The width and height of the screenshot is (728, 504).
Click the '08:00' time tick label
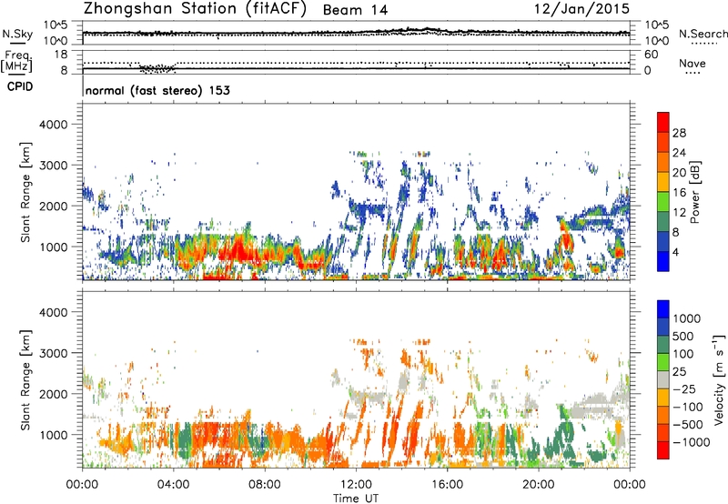pos(265,485)
